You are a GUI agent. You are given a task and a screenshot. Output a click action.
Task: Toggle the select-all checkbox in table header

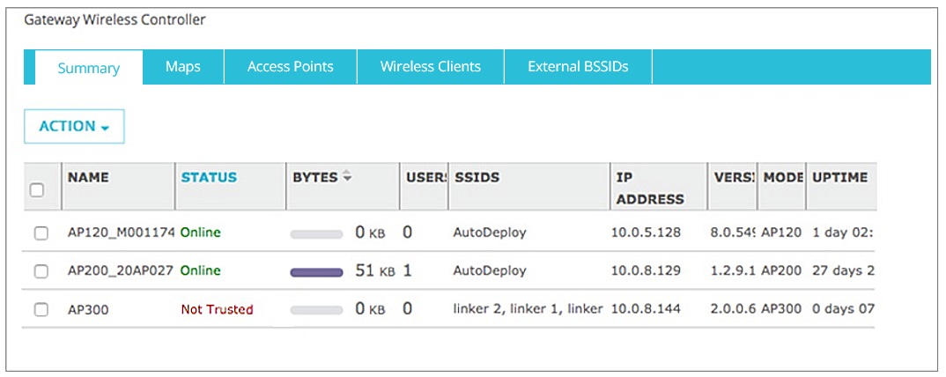point(37,189)
